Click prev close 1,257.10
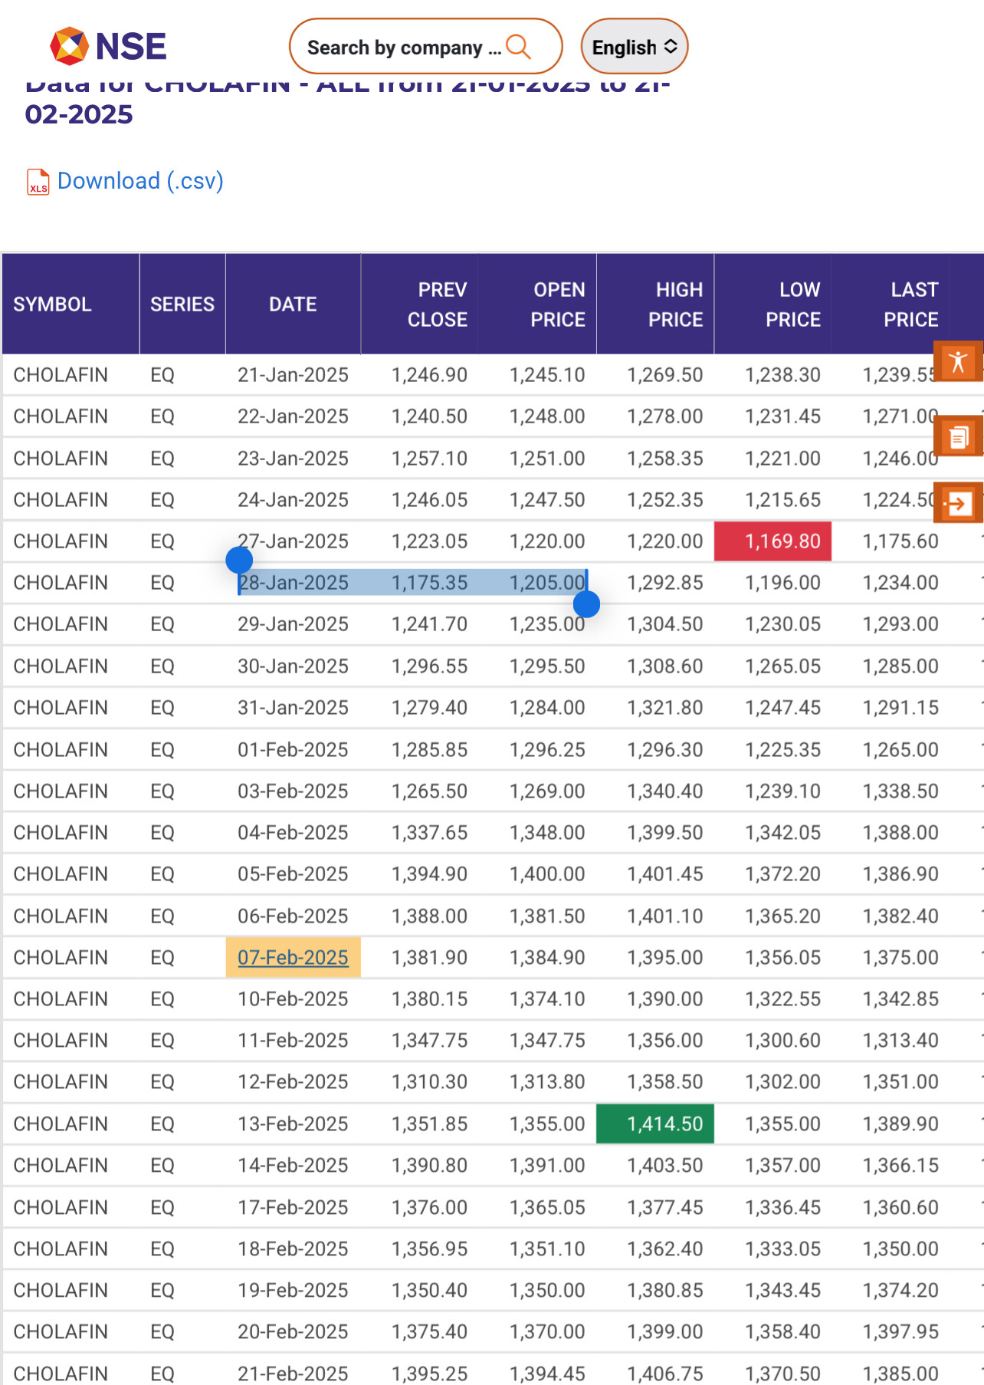984x1385 pixels. pos(429,459)
